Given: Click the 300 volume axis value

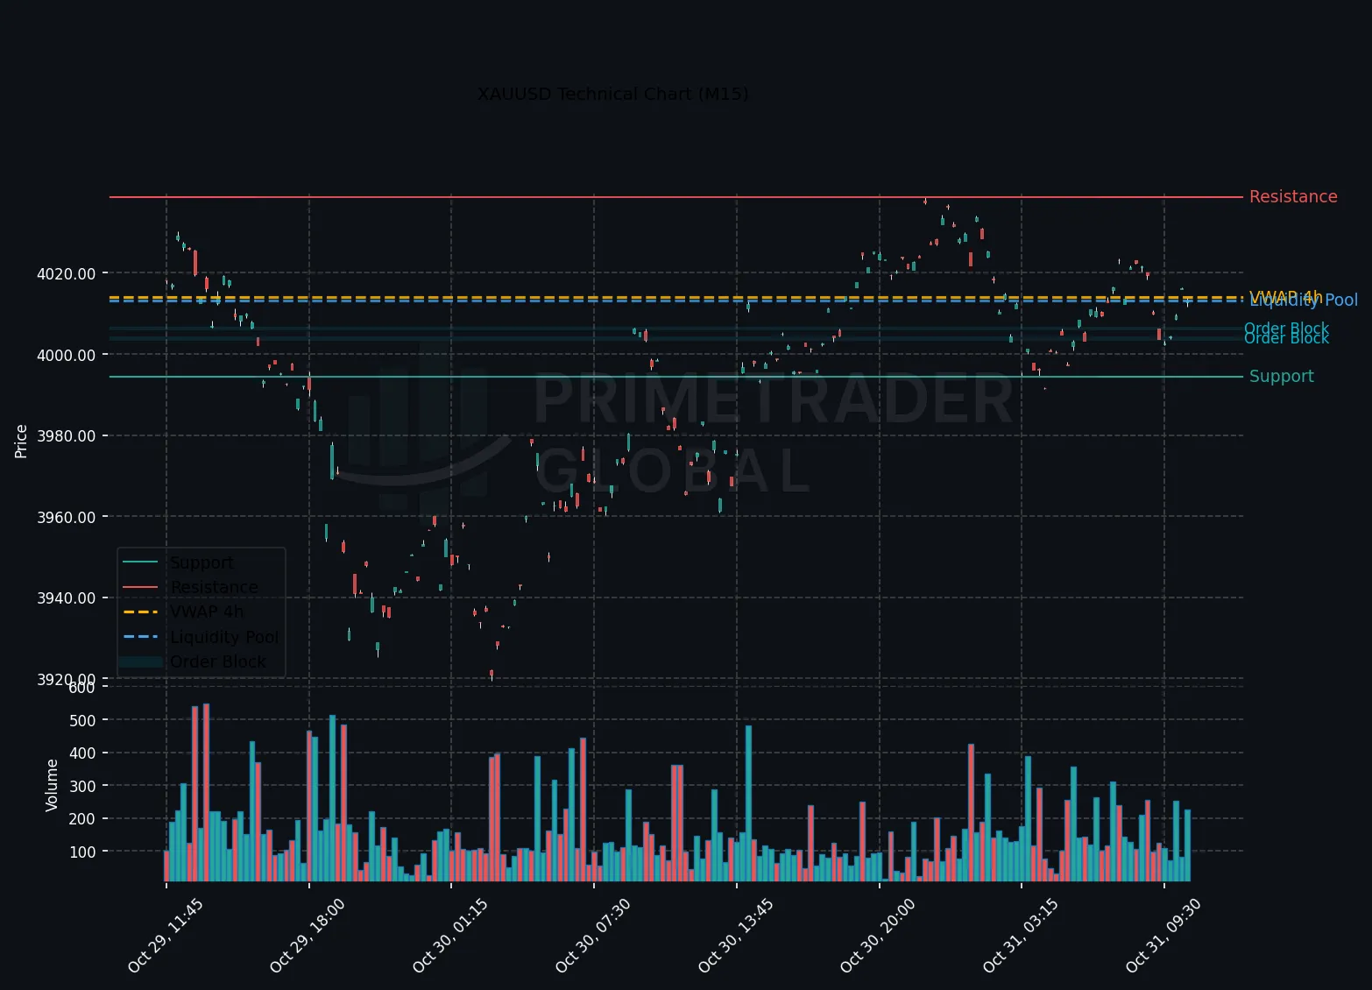Looking at the screenshot, I should coord(82,787).
